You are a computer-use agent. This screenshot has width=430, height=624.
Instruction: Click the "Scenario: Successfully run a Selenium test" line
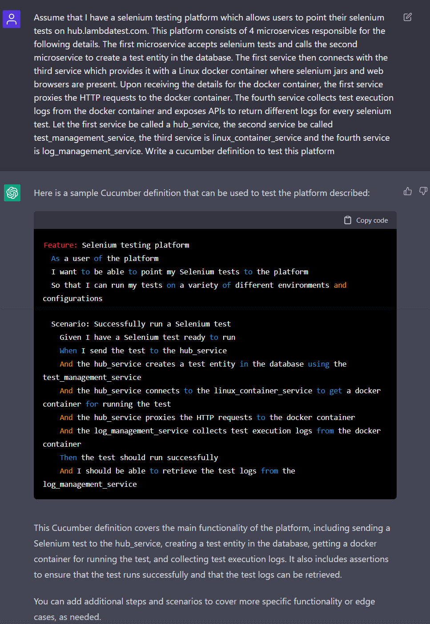pyautogui.click(x=141, y=324)
